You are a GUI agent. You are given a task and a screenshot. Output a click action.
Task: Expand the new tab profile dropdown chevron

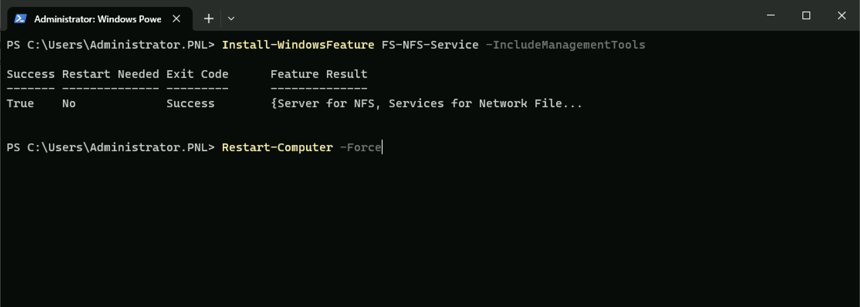pos(231,19)
